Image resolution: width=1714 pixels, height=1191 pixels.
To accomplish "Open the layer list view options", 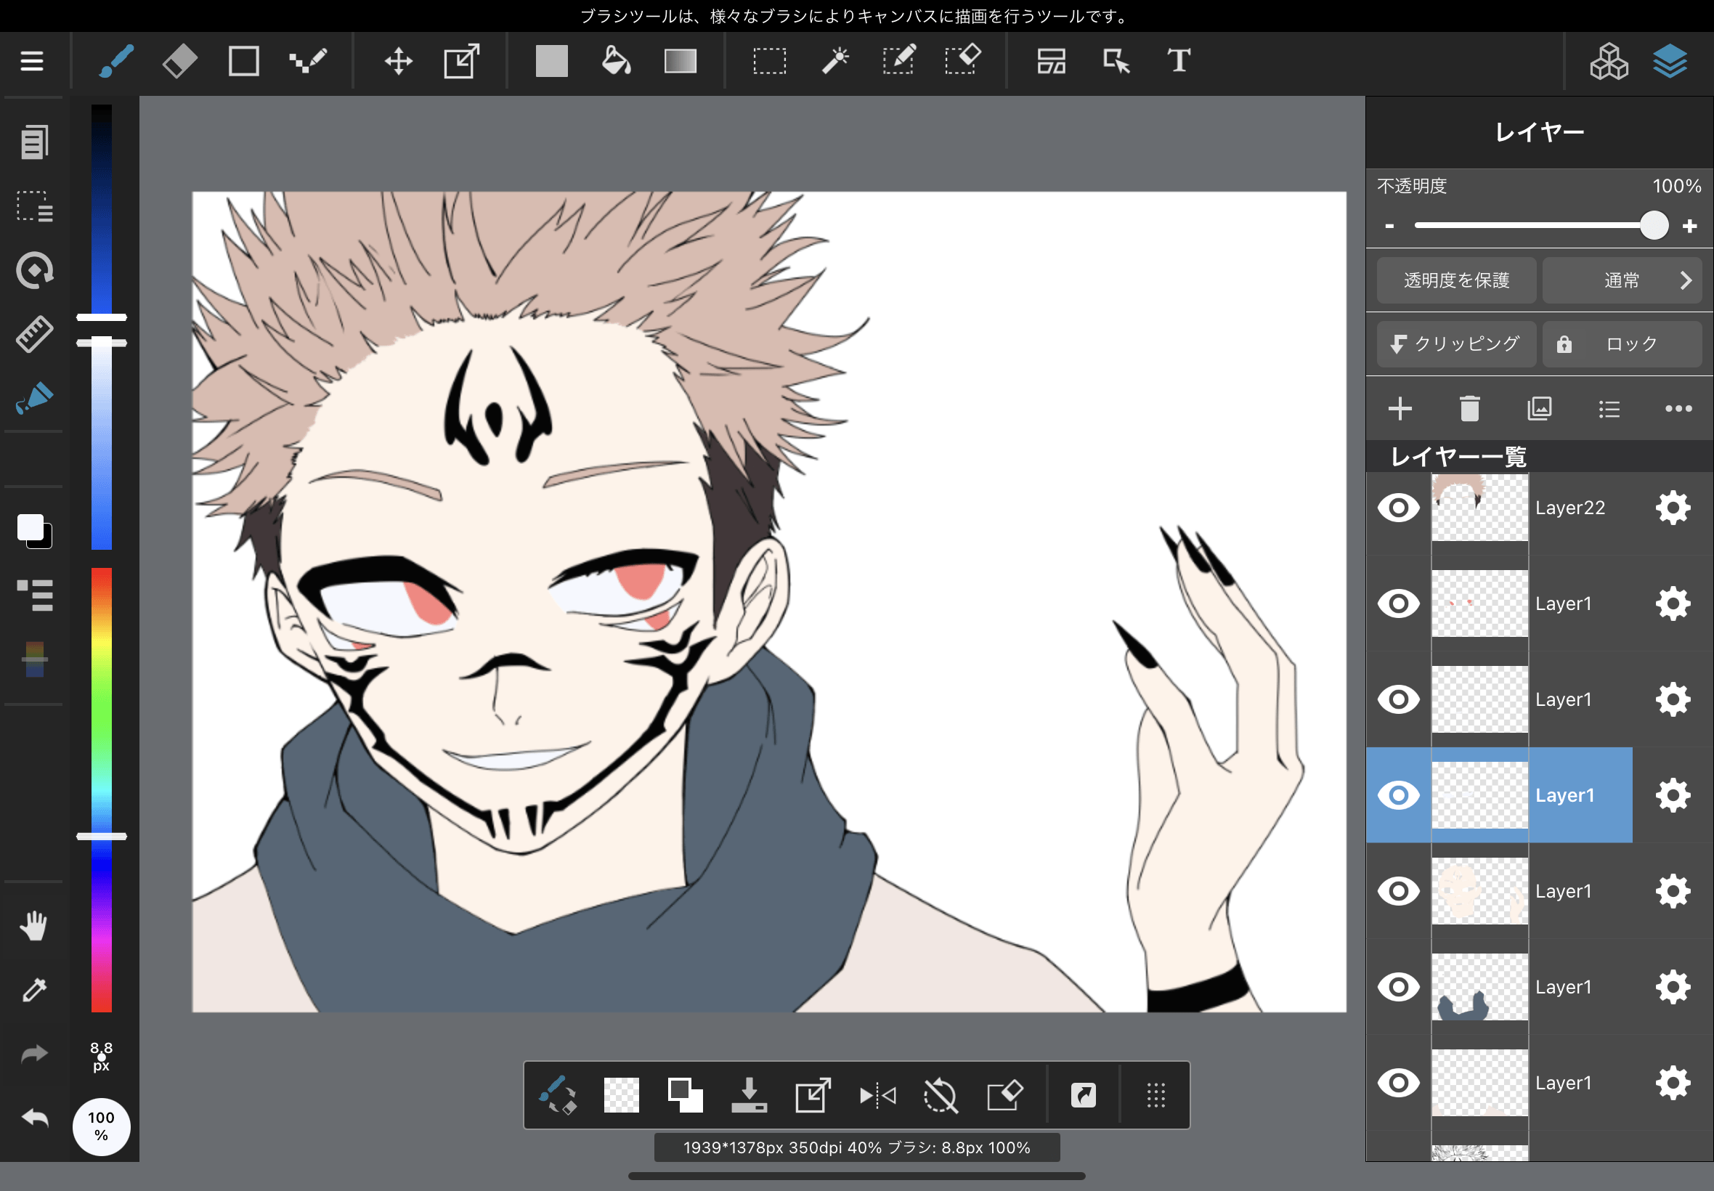I will [1609, 409].
